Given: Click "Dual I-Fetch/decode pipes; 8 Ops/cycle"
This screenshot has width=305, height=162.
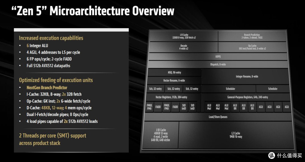Looking at the screenshot, I should [57, 115].
